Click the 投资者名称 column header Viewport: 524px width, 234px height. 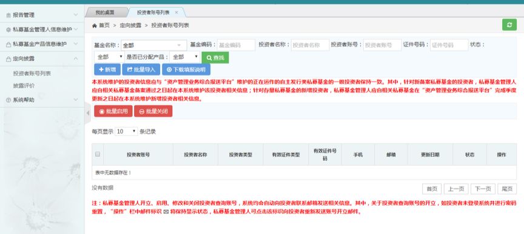coord(195,155)
